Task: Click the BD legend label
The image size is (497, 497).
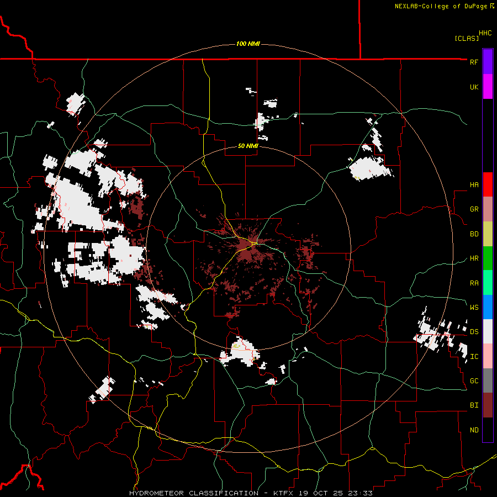Action: point(474,234)
